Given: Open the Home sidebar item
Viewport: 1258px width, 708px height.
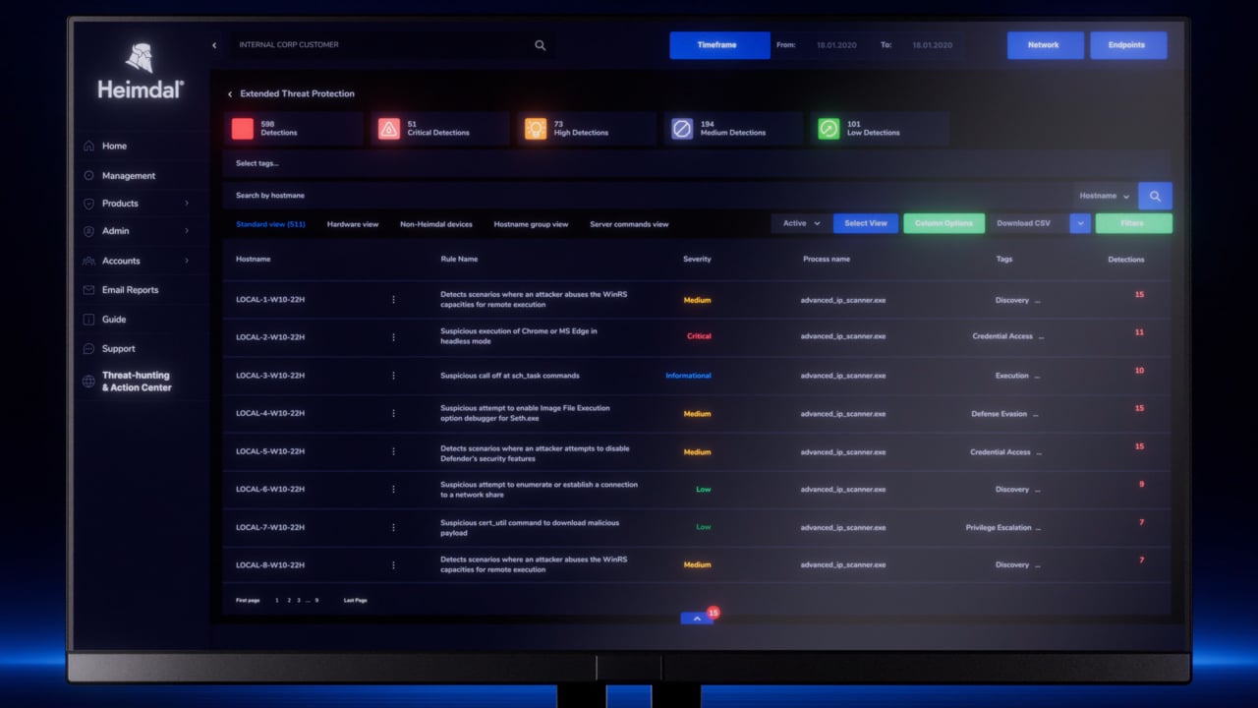Looking at the screenshot, I should 114,146.
